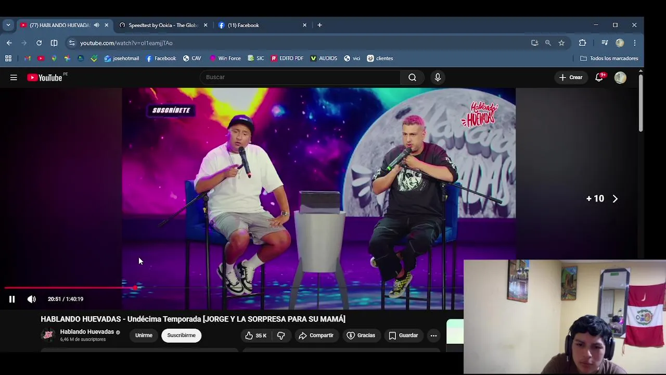The image size is (666, 375).
Task: Open the CAV bookmark
Action: click(x=191, y=58)
